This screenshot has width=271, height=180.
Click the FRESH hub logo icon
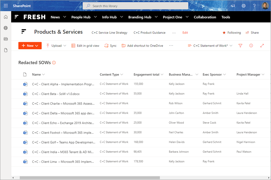17,17
